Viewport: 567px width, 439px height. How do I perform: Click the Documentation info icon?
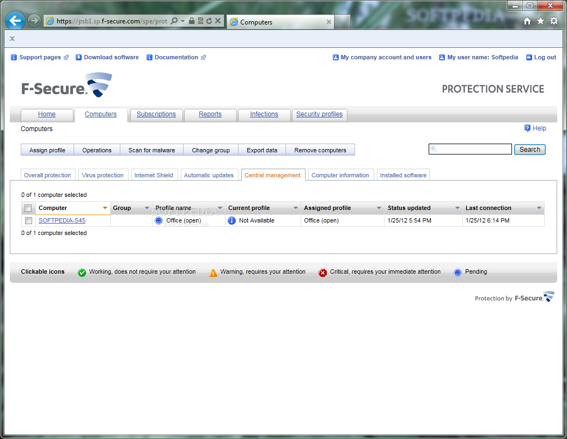click(x=149, y=58)
